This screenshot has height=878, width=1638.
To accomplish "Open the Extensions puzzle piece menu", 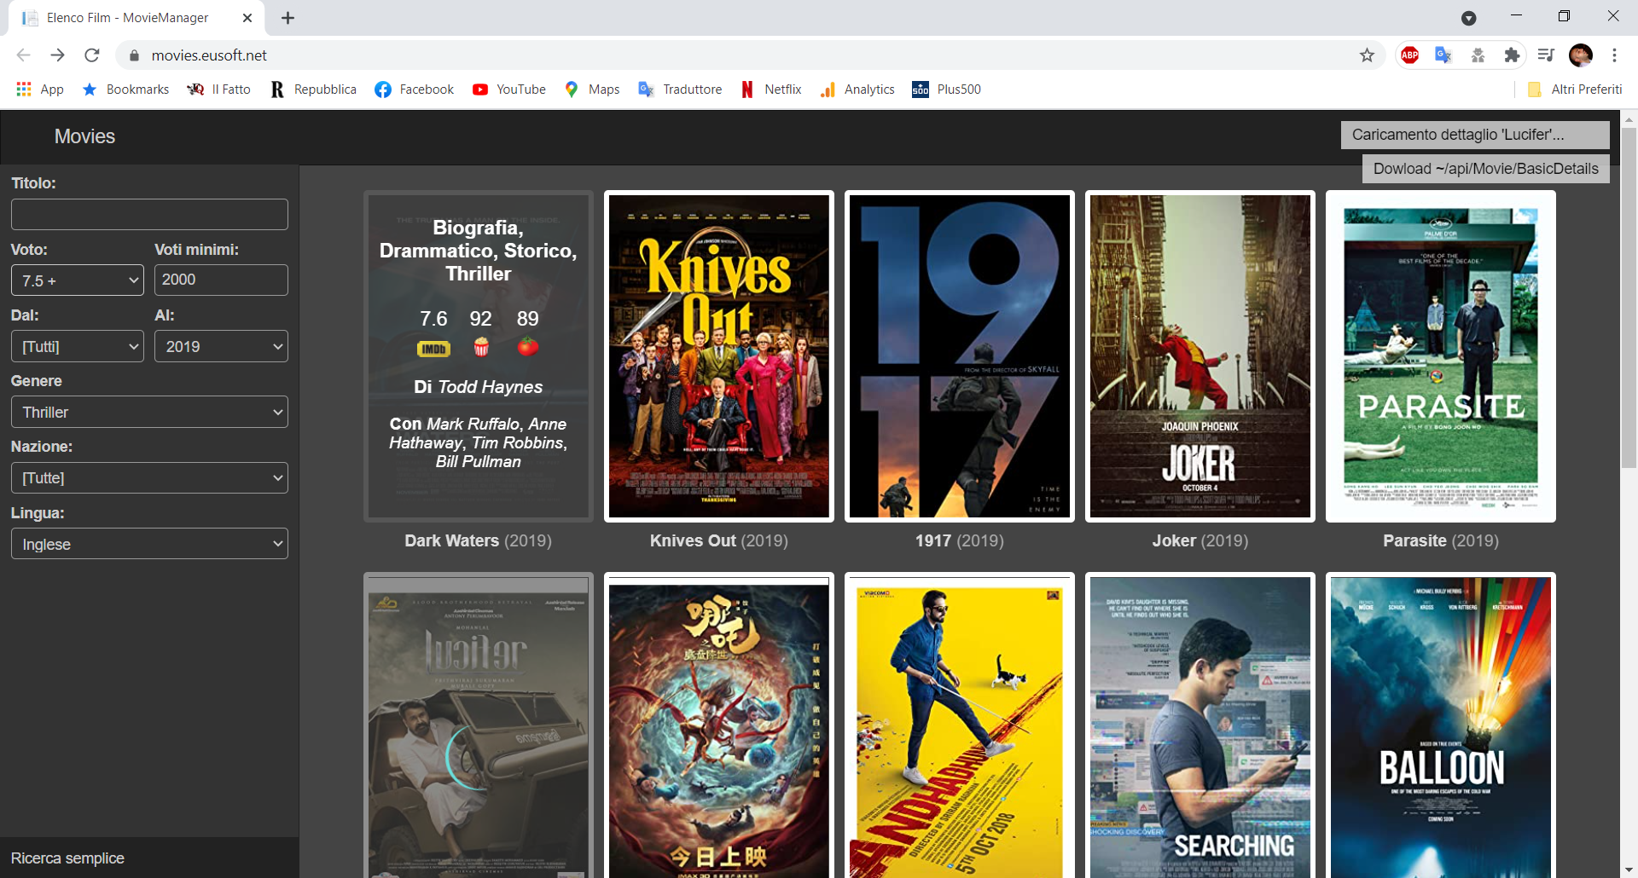I will 1512,55.
